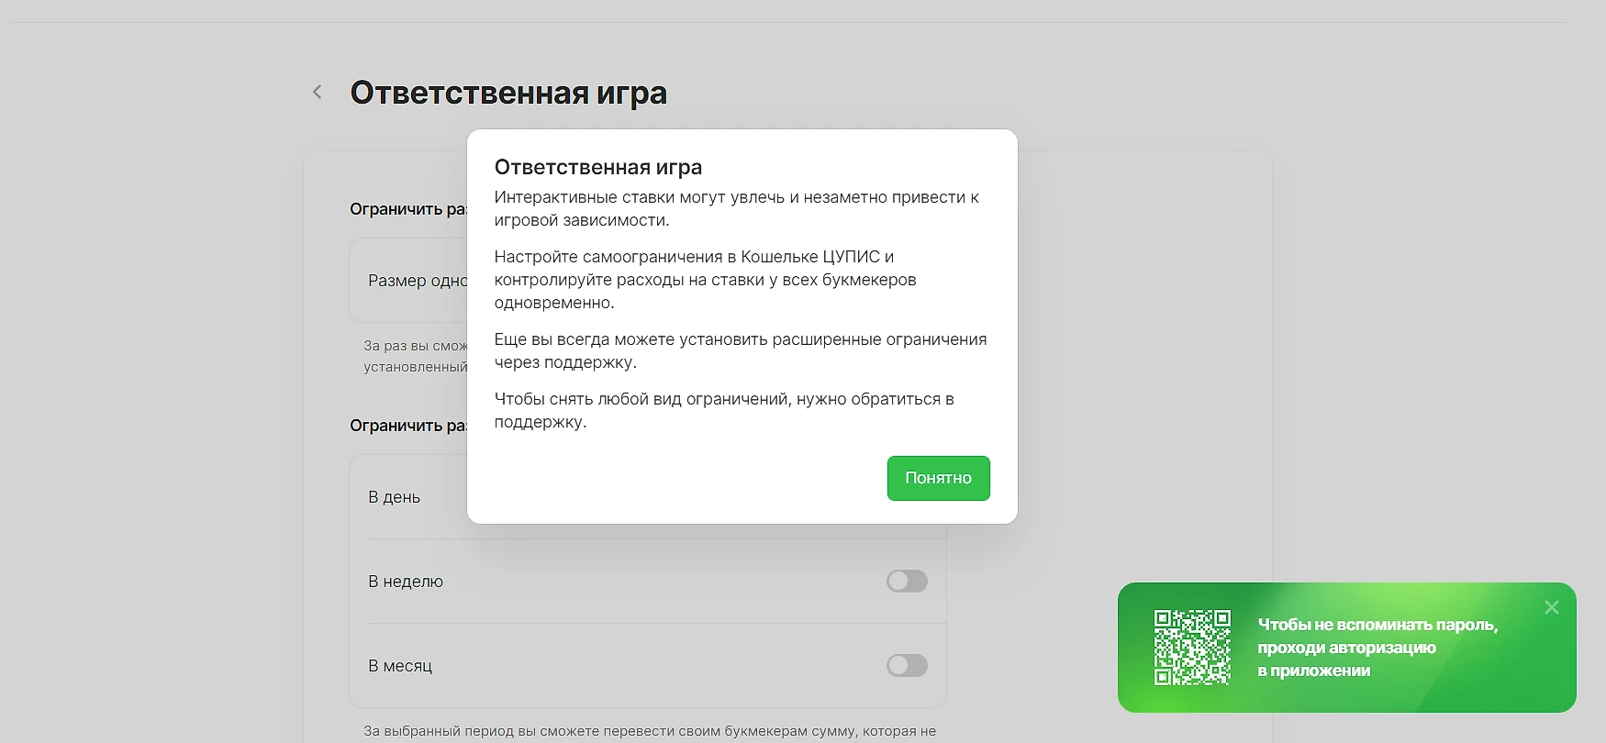Go back using the arrow beside Ответственная игра

coord(318,92)
